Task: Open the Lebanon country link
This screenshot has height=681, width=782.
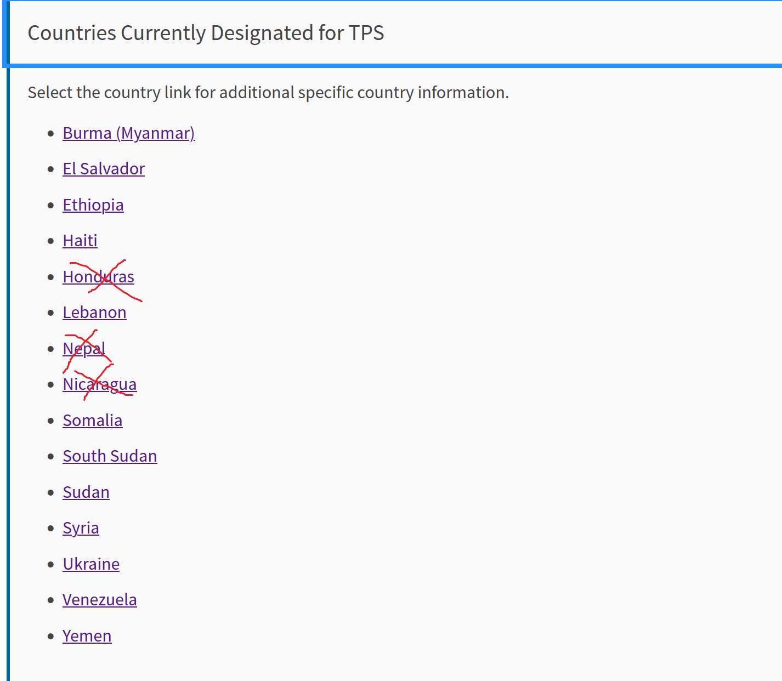Action: pyautogui.click(x=94, y=313)
